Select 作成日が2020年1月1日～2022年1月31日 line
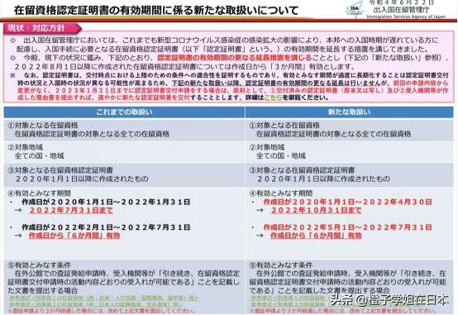This screenshot has width=458, height=315. click(x=106, y=202)
